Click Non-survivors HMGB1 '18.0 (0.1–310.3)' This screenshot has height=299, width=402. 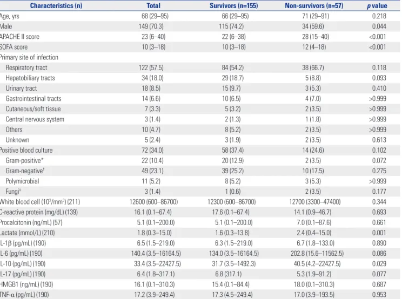[x=314, y=284]
